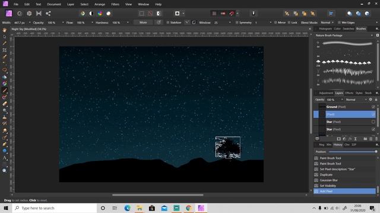
Task: Show the hidden upper Star layer
Action: point(373,122)
